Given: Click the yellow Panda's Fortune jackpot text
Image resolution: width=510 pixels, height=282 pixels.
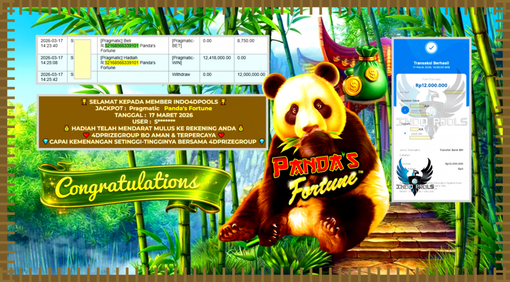Looking at the screenshot, I should (188, 109).
